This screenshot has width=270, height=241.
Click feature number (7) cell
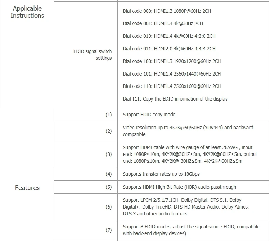point(85,230)
